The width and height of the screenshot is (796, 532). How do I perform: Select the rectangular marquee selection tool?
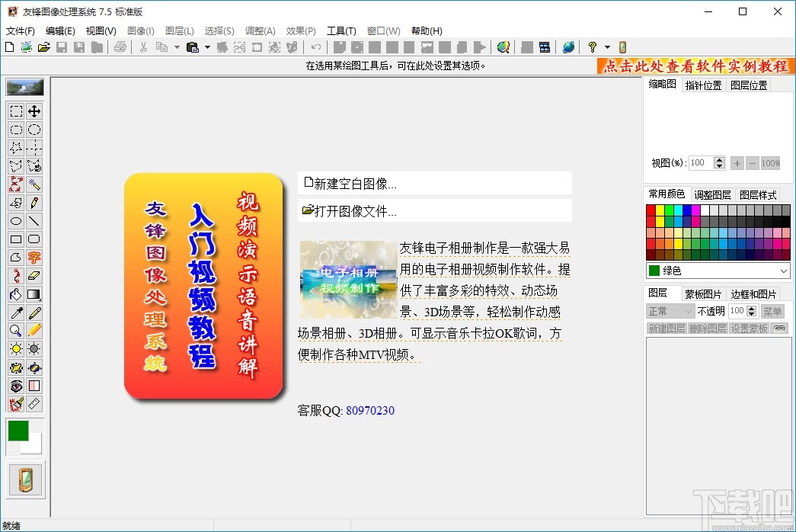tap(16, 111)
